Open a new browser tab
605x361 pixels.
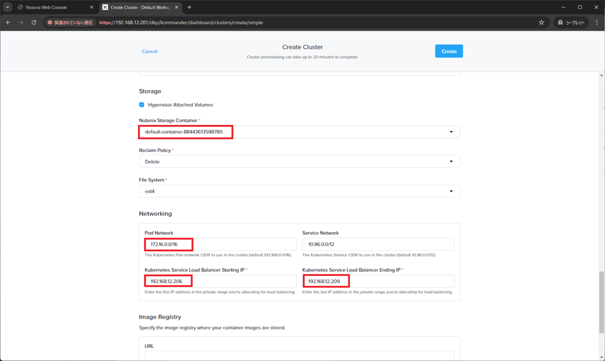click(x=189, y=8)
